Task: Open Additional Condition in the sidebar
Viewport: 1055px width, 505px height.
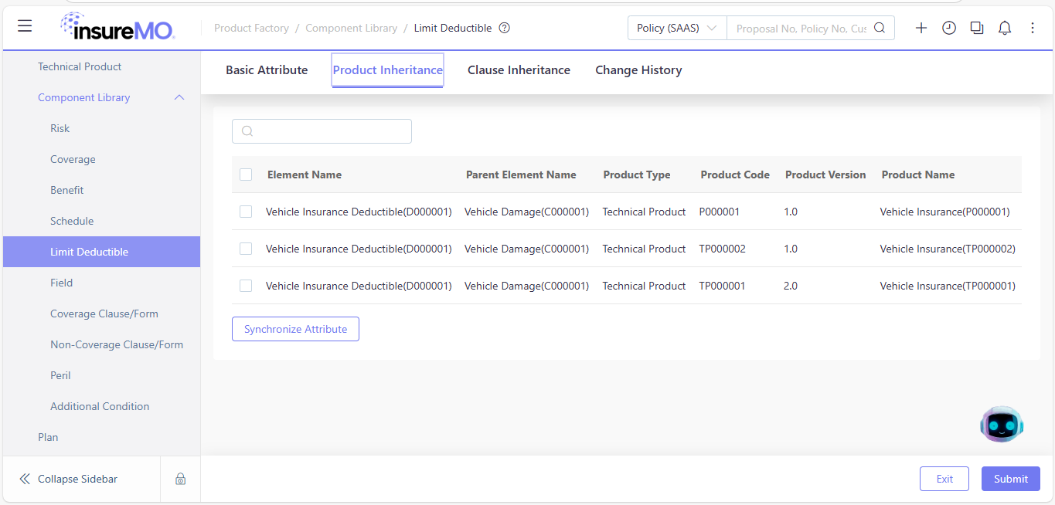Action: pos(100,406)
